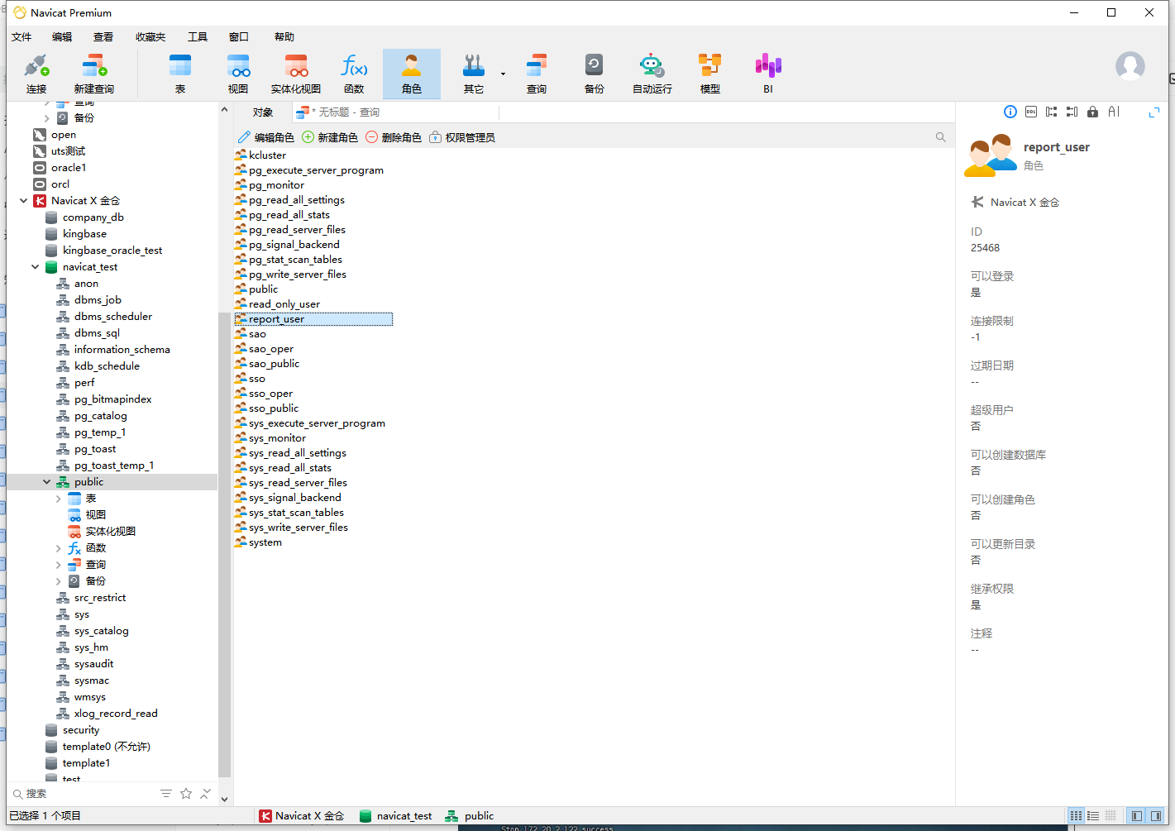Show the DDL panel icon
Viewport: 1175px width, 831px height.
[x=1031, y=112]
